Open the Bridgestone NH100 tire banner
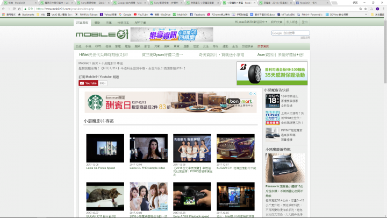Screen dimensions: 387x218 [272, 73]
